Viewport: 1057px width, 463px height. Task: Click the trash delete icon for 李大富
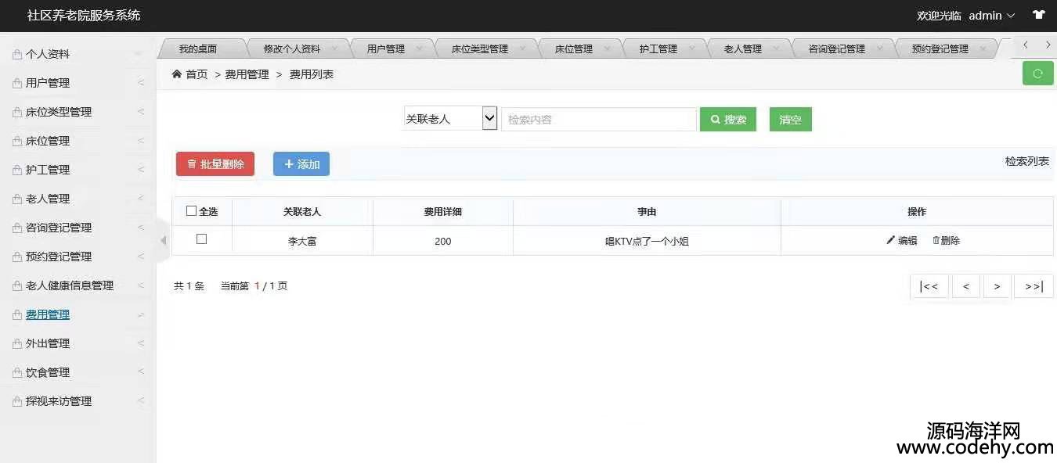pyautogui.click(x=936, y=240)
